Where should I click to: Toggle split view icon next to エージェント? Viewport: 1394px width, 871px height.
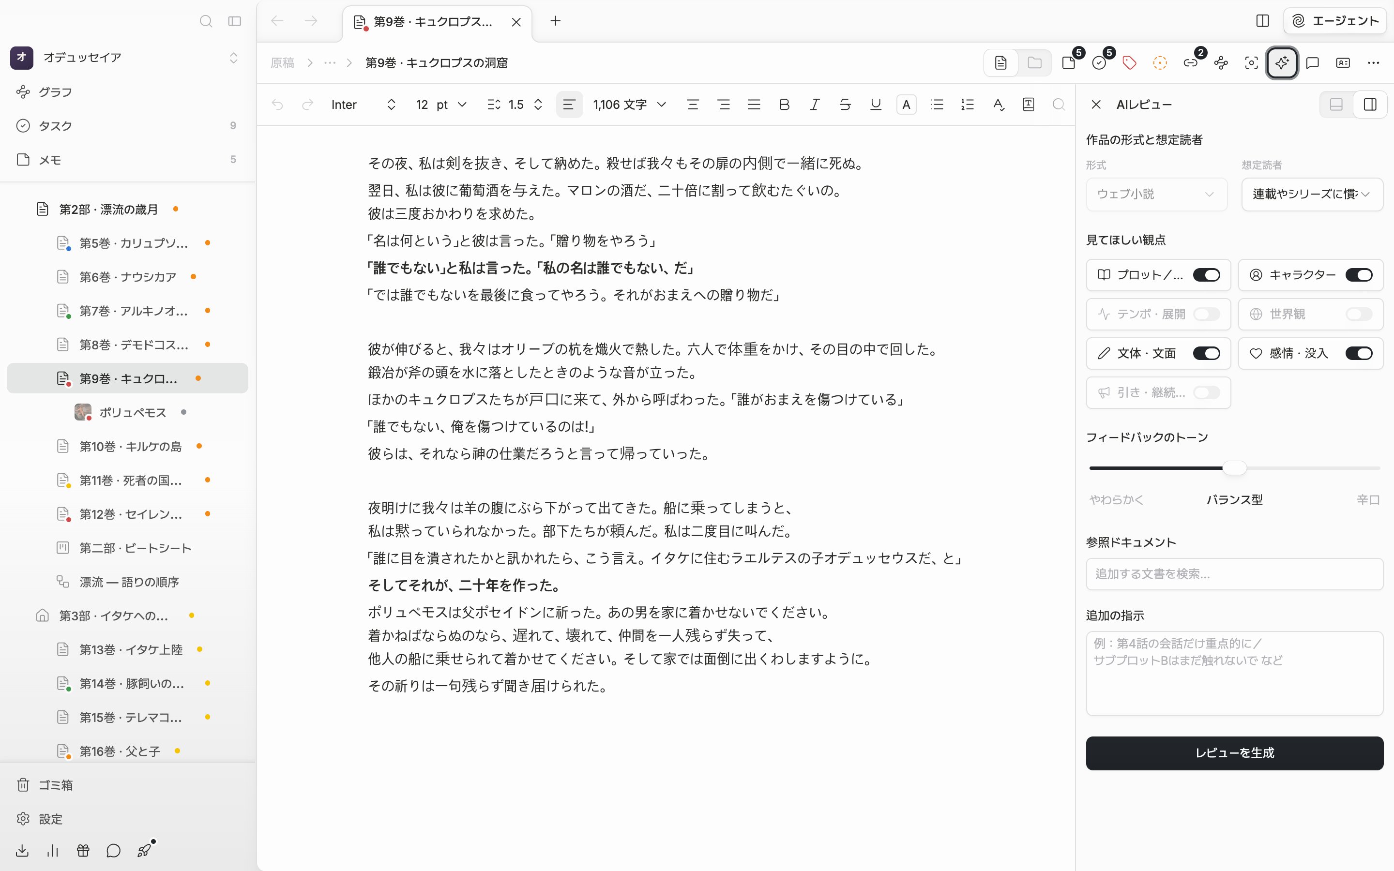click(x=1262, y=21)
